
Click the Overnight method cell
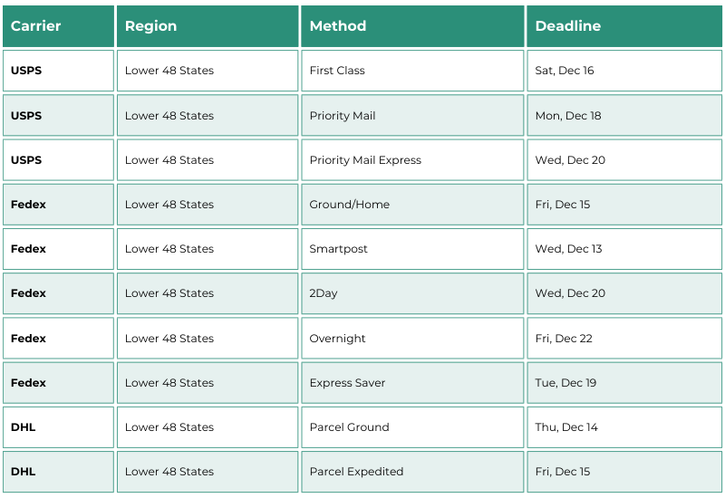(412, 338)
